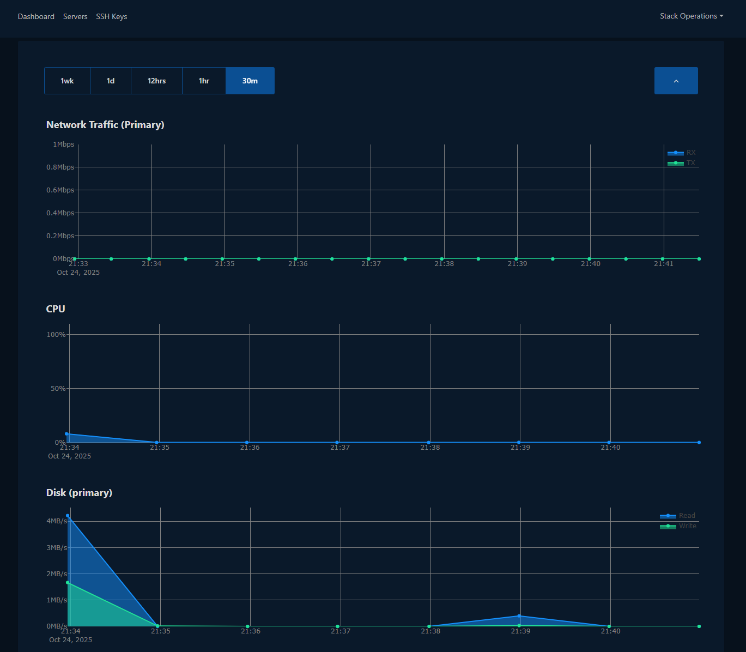This screenshot has height=652, width=746.
Task: Click disk write point near 1.7MB/s
Action: point(68,583)
